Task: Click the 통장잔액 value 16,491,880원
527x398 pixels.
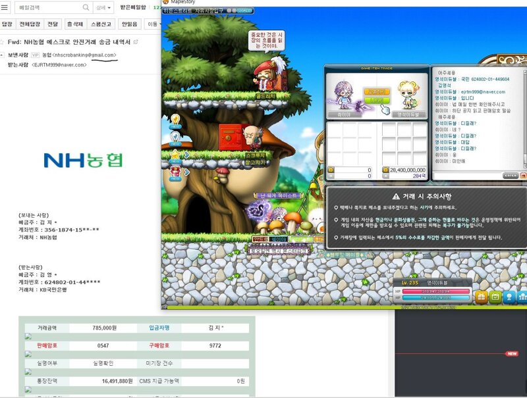Action: pos(117,381)
